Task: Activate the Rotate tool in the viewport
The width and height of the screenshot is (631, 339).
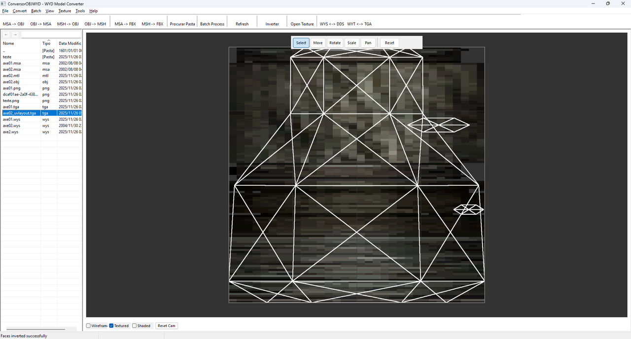Action: tap(335, 43)
